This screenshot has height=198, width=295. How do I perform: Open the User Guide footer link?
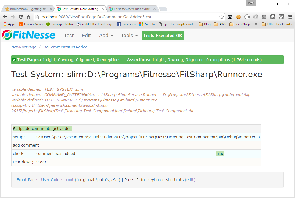[x=51, y=179]
